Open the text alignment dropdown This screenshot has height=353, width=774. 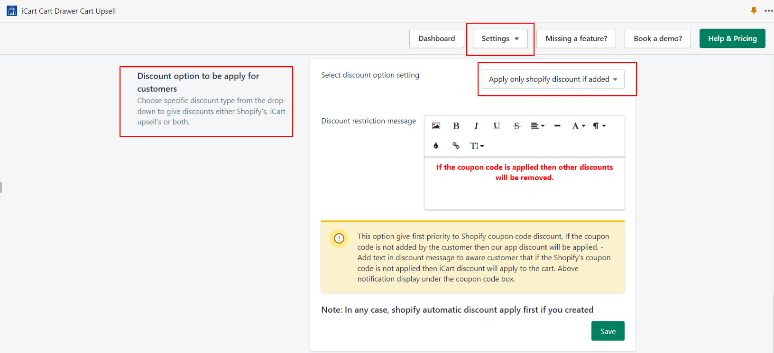click(537, 126)
